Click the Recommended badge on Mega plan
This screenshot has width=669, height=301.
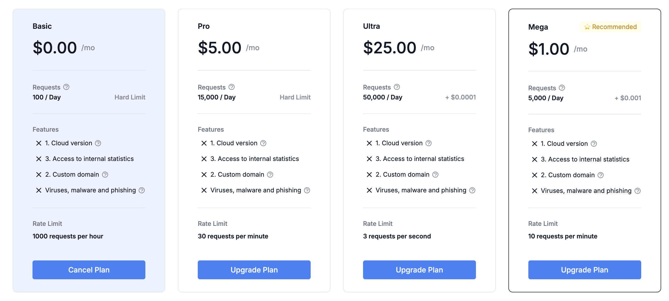tap(611, 27)
